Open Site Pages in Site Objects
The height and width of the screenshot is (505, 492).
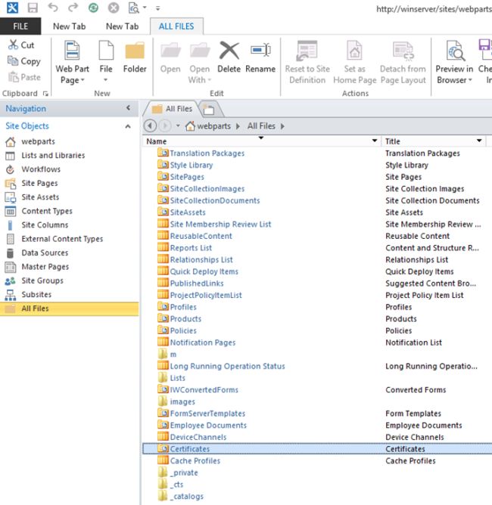click(39, 183)
